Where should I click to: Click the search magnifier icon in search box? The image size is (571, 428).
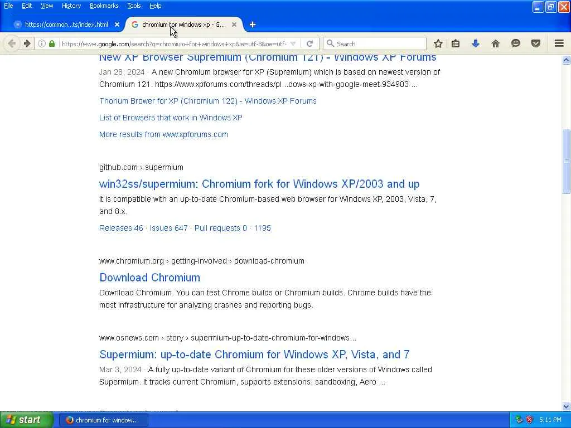[x=330, y=43]
